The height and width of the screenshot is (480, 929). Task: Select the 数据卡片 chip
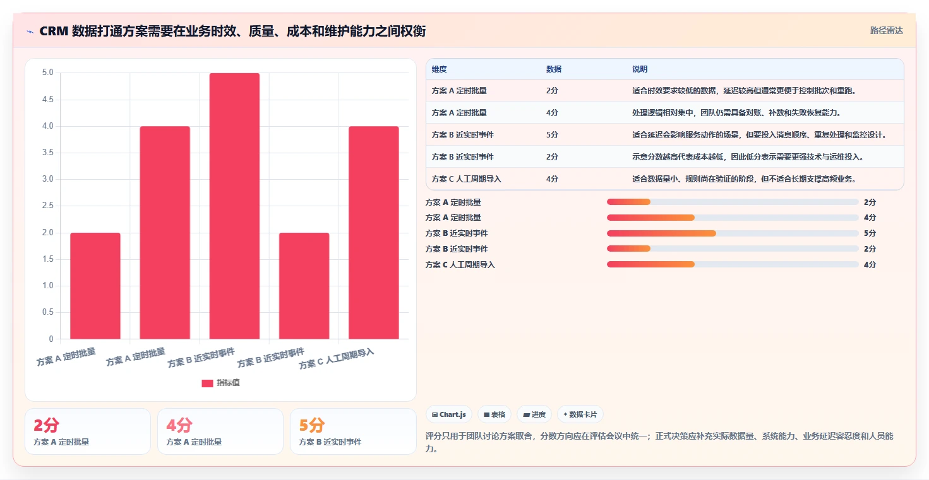(x=580, y=414)
